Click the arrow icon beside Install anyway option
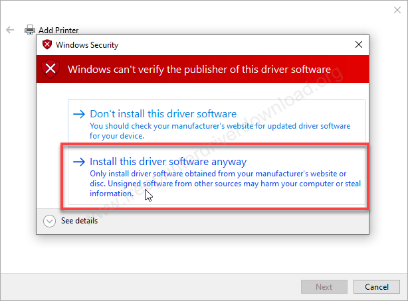408x301 pixels. coord(79,162)
